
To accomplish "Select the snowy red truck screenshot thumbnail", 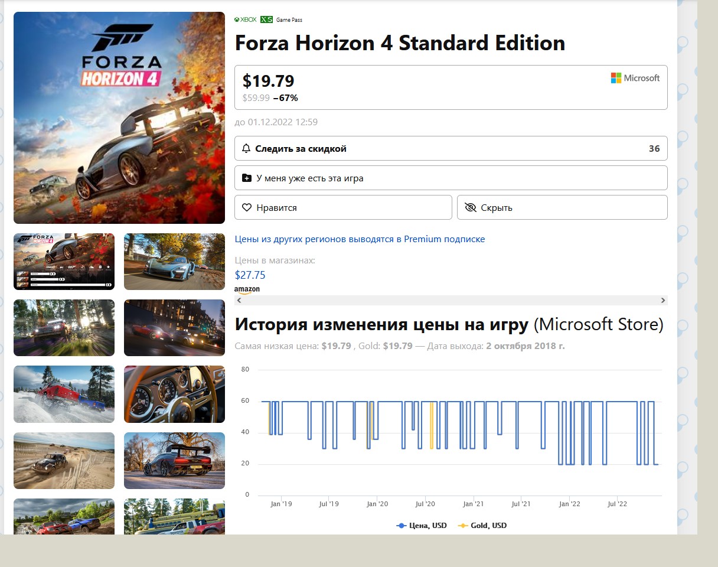I will coord(64,394).
